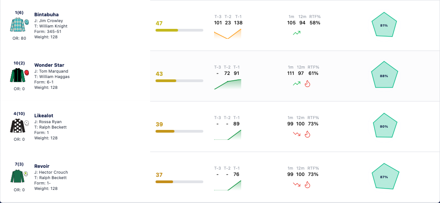The width and height of the screenshot is (440, 203).
Task: Click Revoir's score bar showing 37
Action: (179, 182)
